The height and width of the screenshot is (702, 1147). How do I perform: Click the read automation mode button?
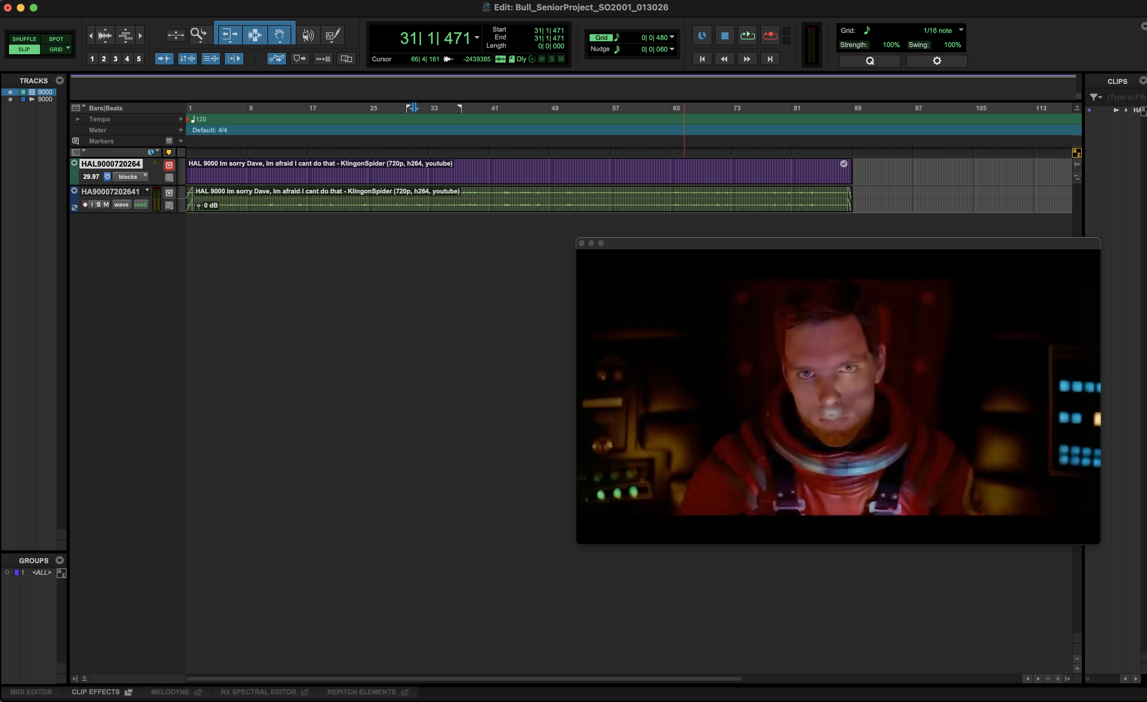(140, 204)
